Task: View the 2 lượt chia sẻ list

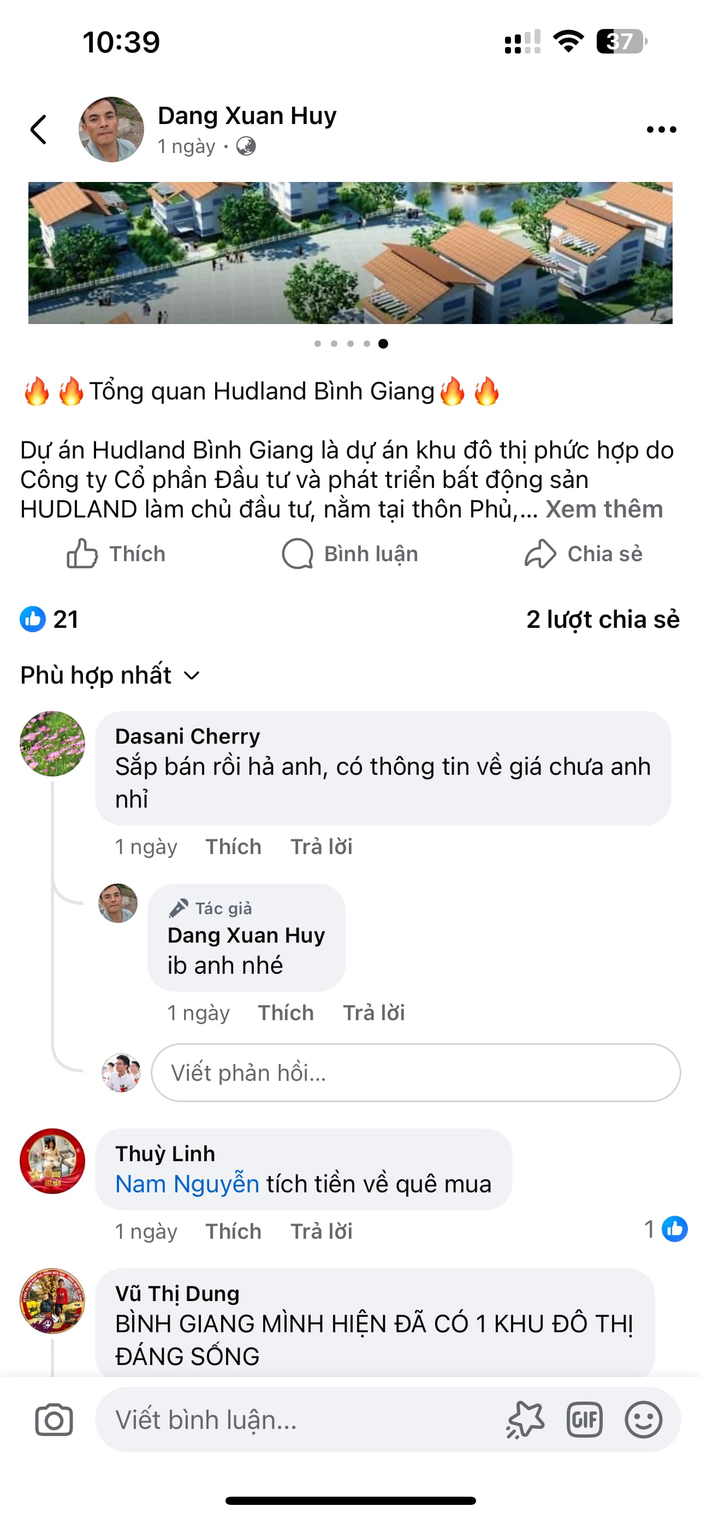Action: click(602, 619)
